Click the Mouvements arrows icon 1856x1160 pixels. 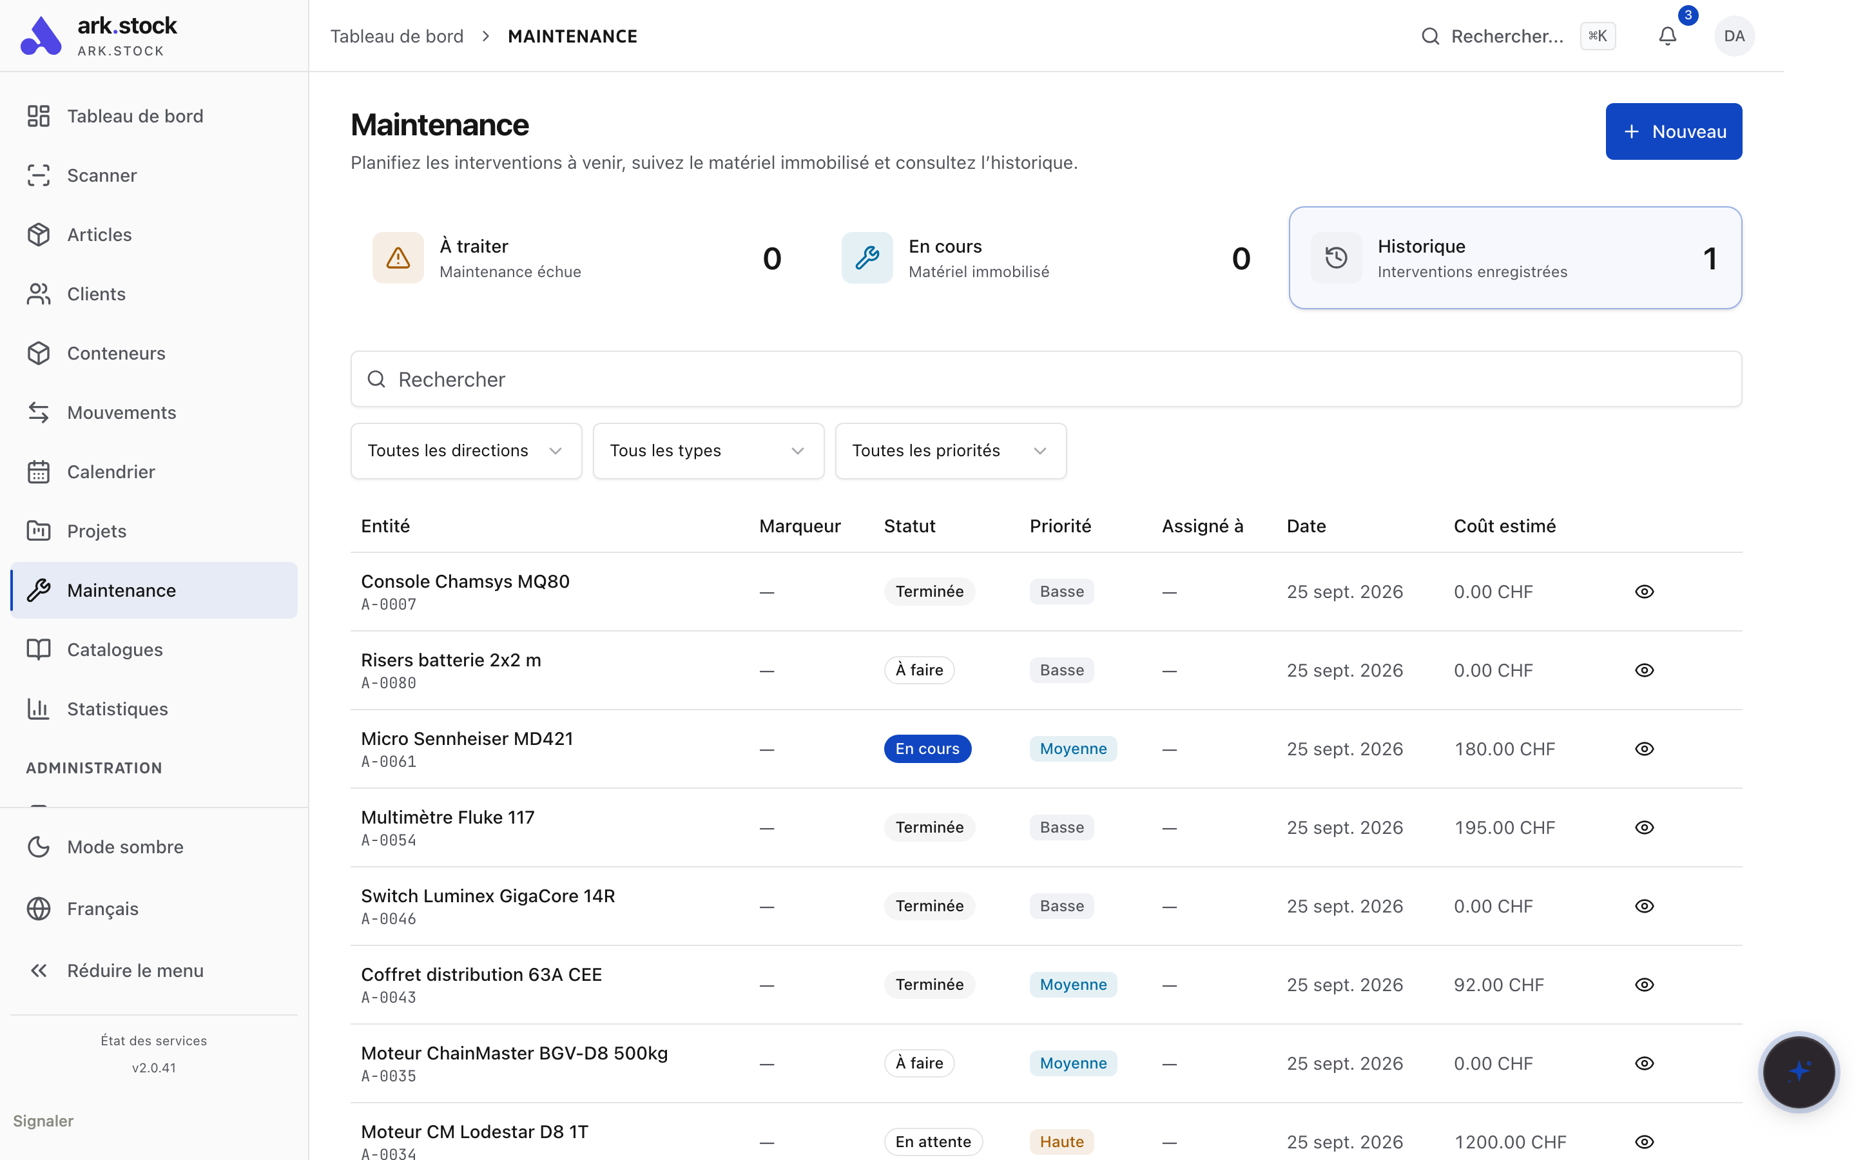pyautogui.click(x=39, y=412)
